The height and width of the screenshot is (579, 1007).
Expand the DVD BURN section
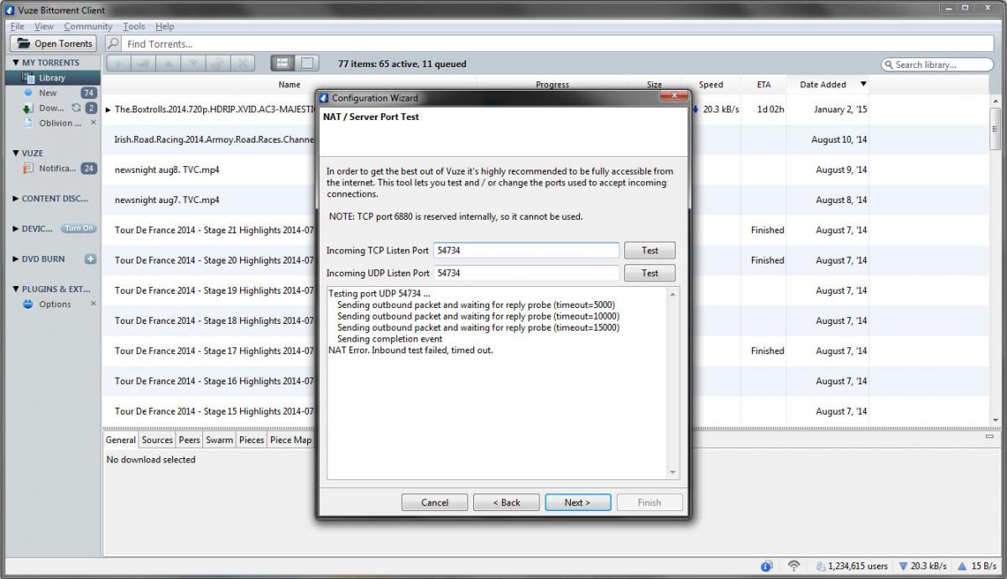pyautogui.click(x=15, y=259)
